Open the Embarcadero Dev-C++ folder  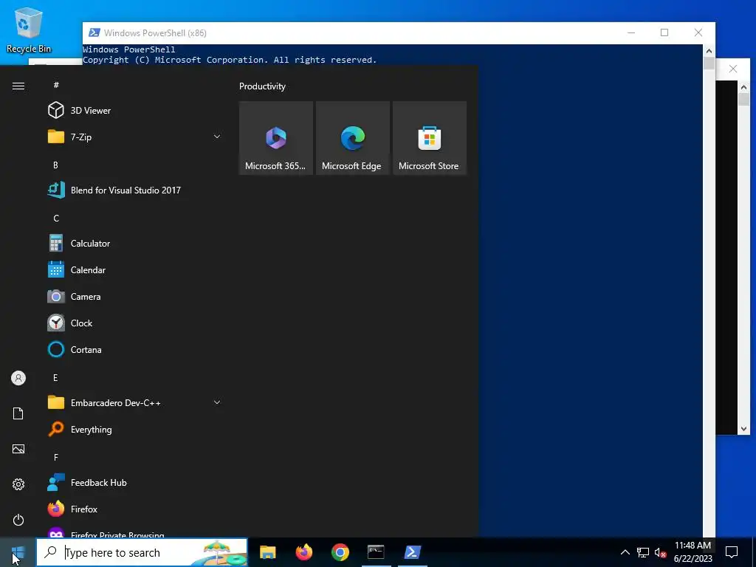tap(134, 402)
